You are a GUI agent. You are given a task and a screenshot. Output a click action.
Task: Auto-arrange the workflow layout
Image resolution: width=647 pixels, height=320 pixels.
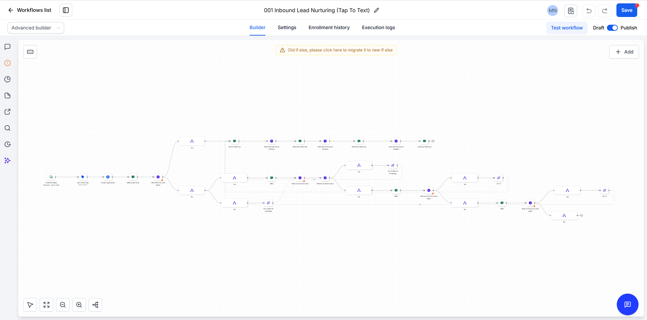click(x=95, y=305)
